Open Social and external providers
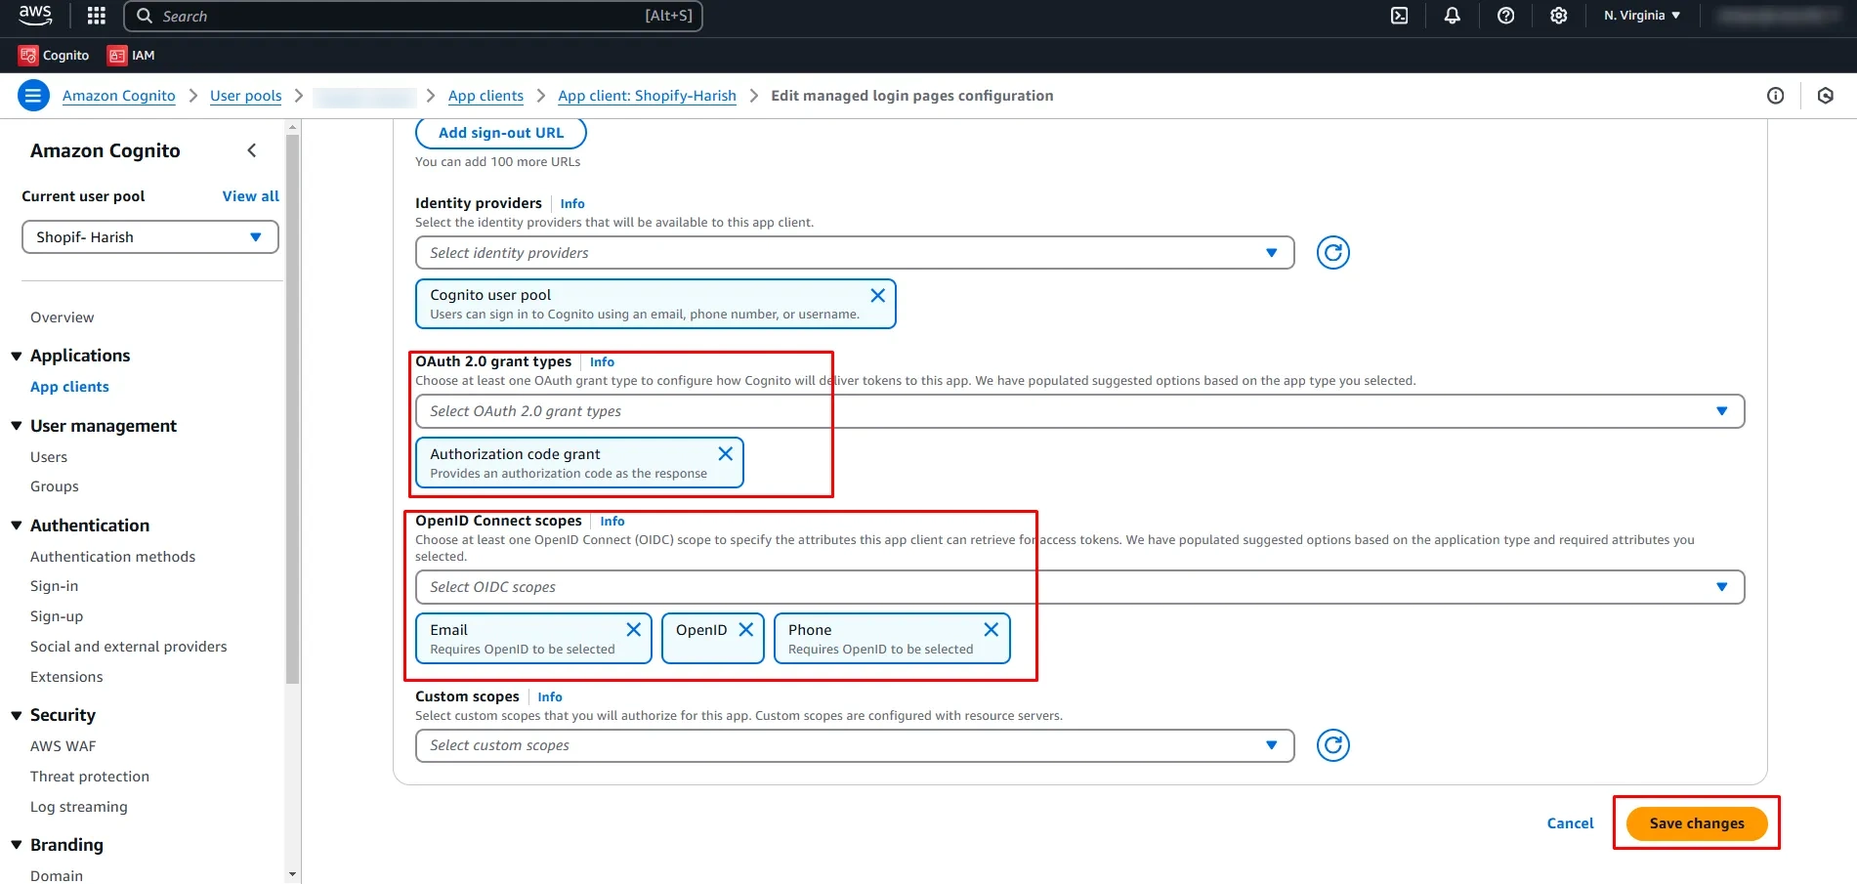This screenshot has height=884, width=1857. click(128, 647)
